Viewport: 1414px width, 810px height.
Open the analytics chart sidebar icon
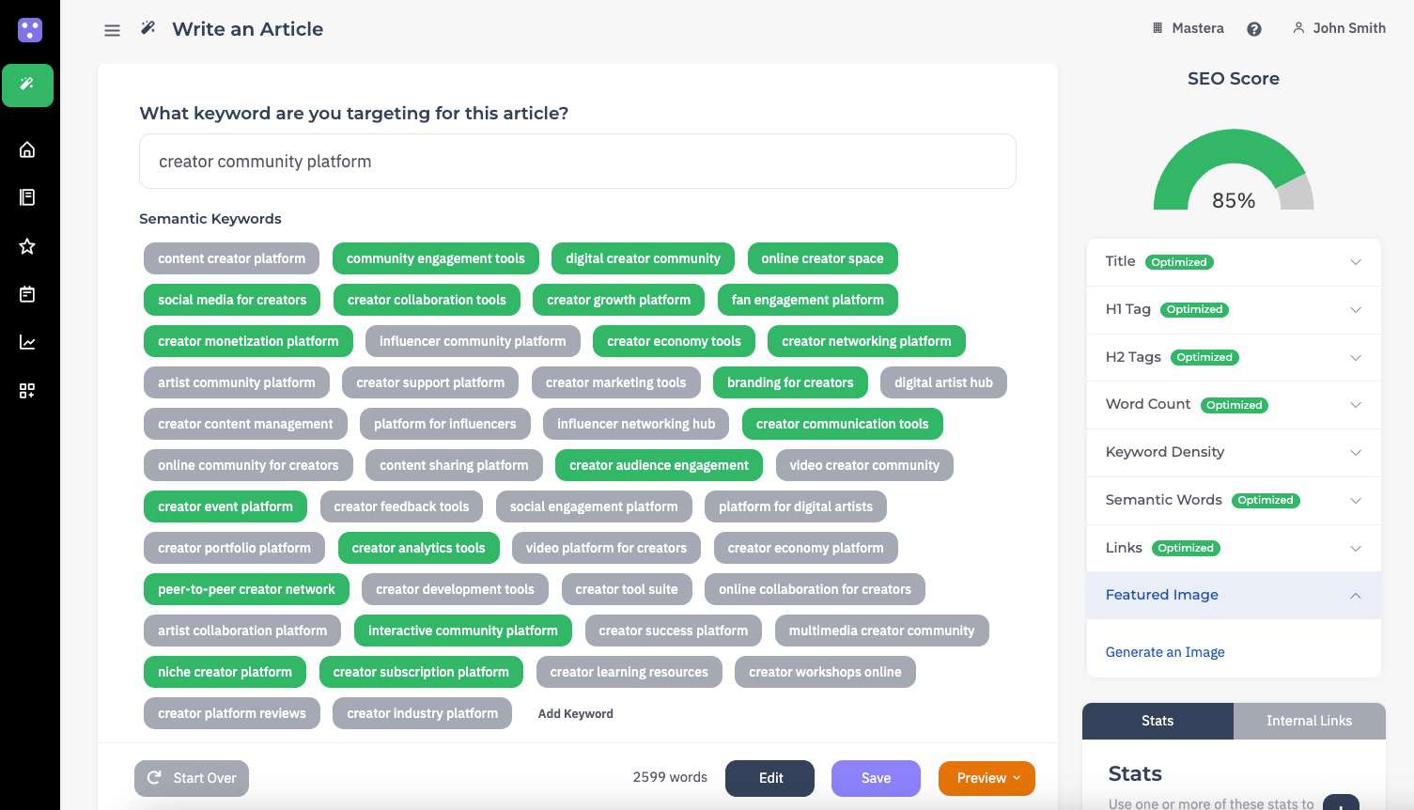click(27, 342)
